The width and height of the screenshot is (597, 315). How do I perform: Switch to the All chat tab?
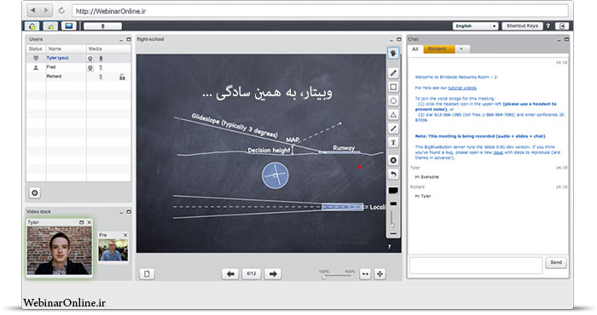point(415,49)
